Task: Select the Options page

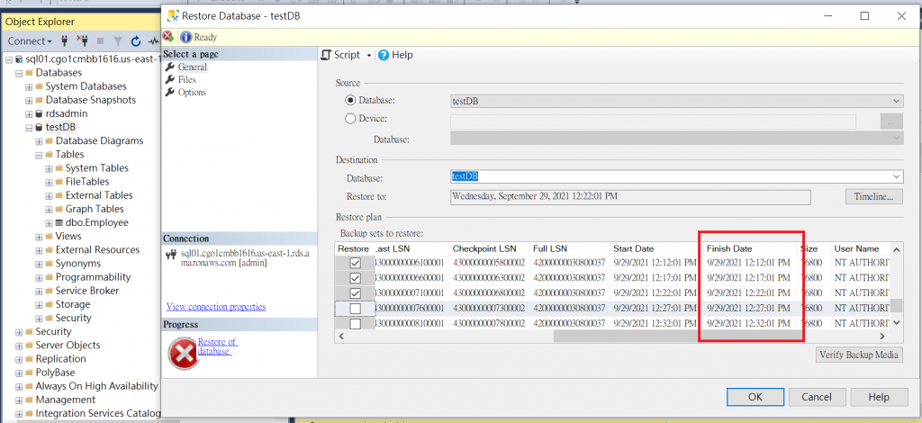Action: coord(192,92)
